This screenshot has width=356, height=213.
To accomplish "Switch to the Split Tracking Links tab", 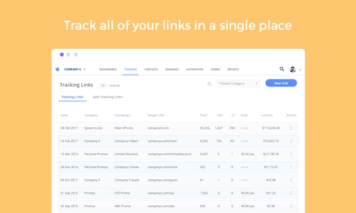I will [x=108, y=97].
